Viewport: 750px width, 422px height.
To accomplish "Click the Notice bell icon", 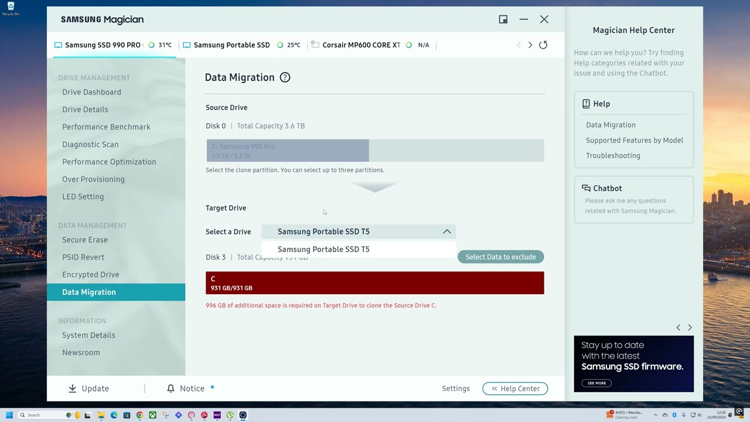I will tap(171, 389).
